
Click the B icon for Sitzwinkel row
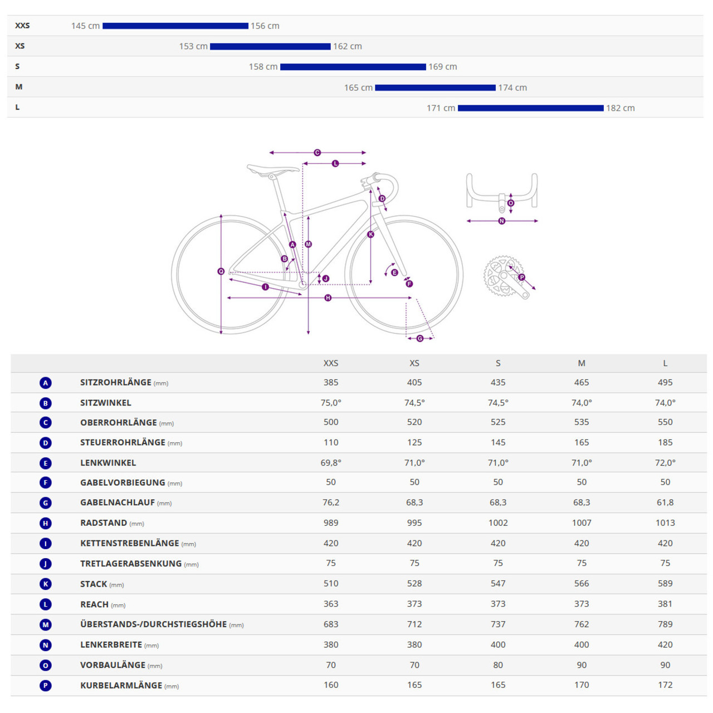[46, 403]
